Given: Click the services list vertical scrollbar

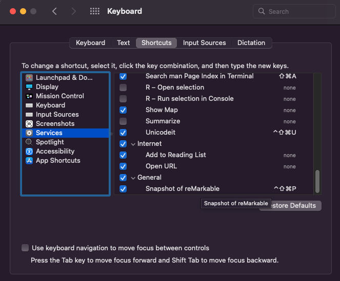Looking at the screenshot, I should (317, 181).
